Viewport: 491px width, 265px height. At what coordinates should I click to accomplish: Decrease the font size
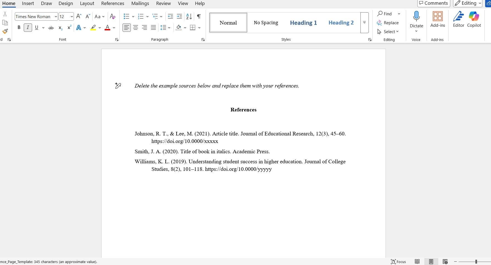pyautogui.click(x=88, y=16)
